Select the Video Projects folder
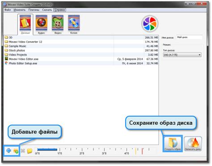Image resolution: width=212 pixels, height=166 pixels. [81, 55]
